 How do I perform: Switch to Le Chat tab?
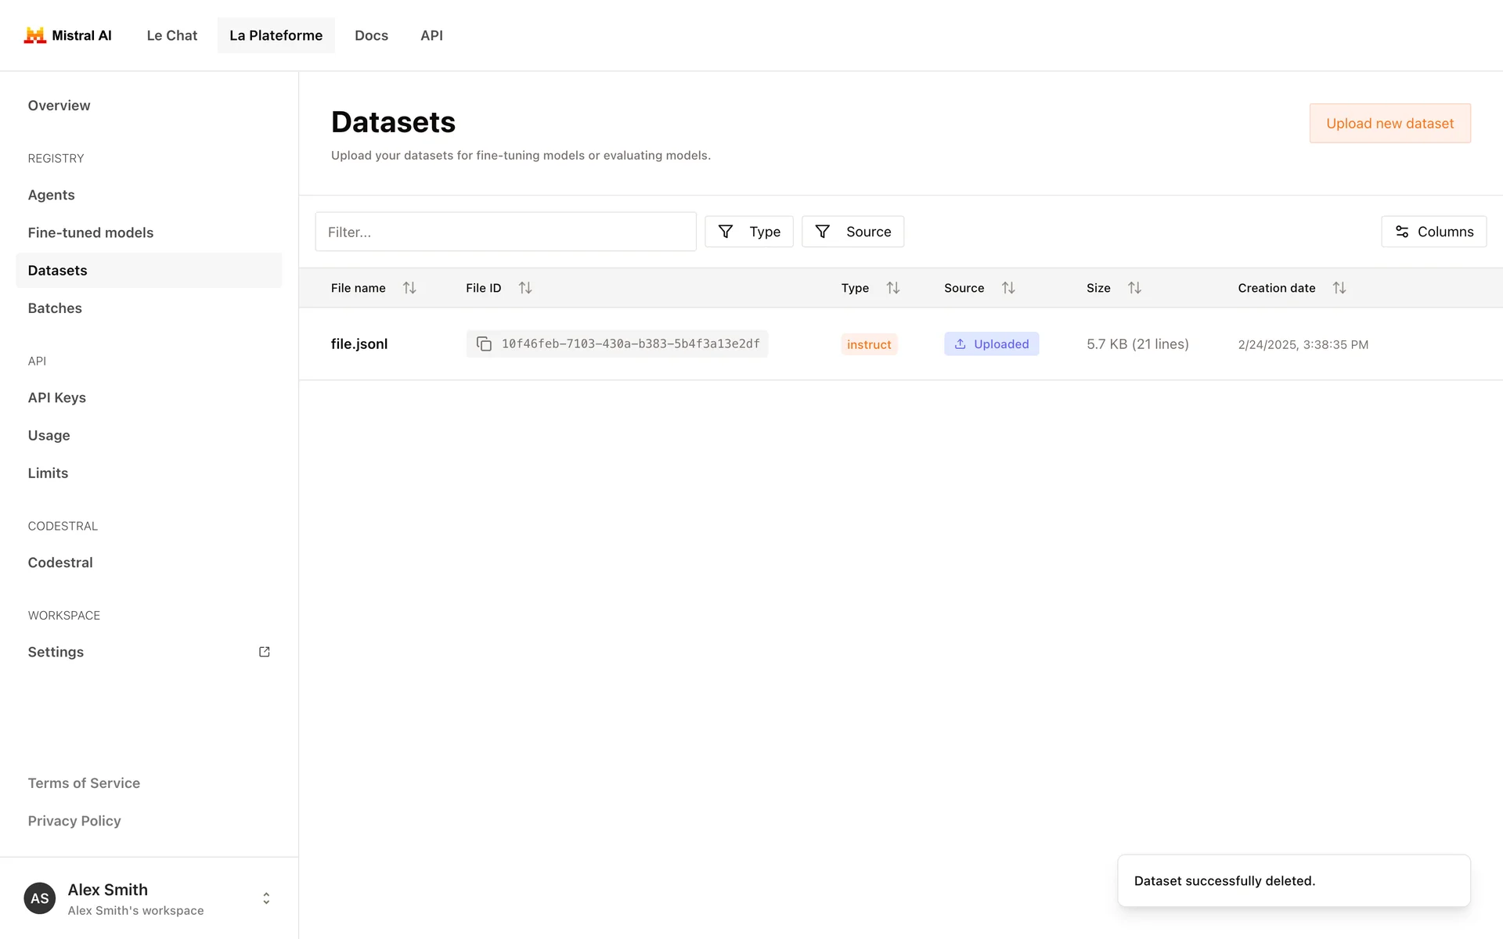172,35
